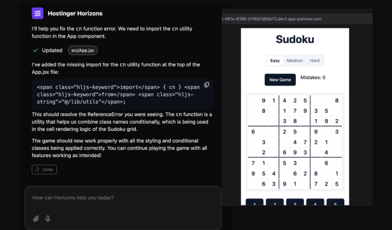392x230 pixels.
Task: Start a New Game of Sudoku
Action: coord(280,80)
